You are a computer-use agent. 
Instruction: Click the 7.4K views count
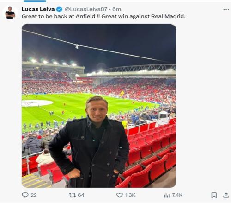pos(177,195)
